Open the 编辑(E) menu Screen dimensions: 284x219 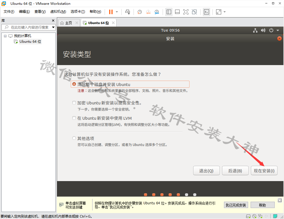click(x=24, y=12)
